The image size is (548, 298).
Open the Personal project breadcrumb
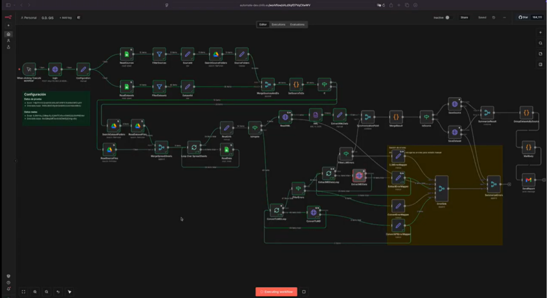coord(29,18)
